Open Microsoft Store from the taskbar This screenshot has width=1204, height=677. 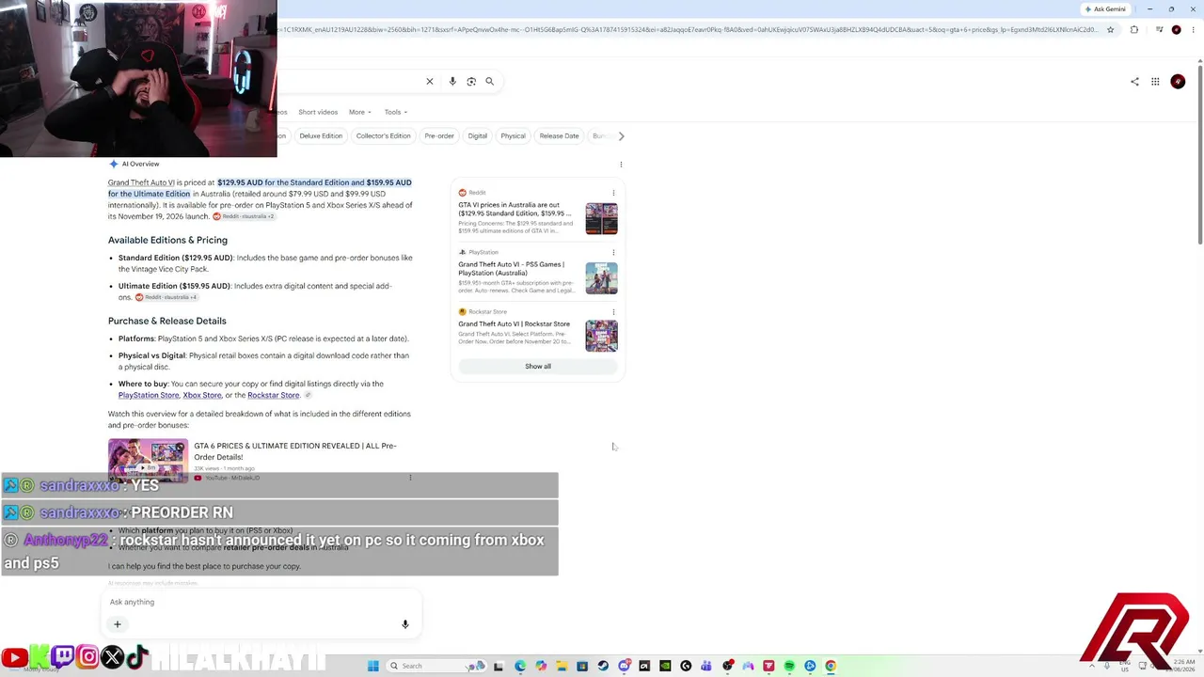point(582,666)
